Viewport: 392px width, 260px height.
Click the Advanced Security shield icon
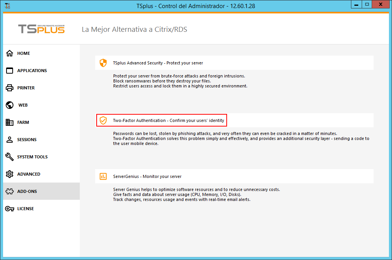pos(103,63)
